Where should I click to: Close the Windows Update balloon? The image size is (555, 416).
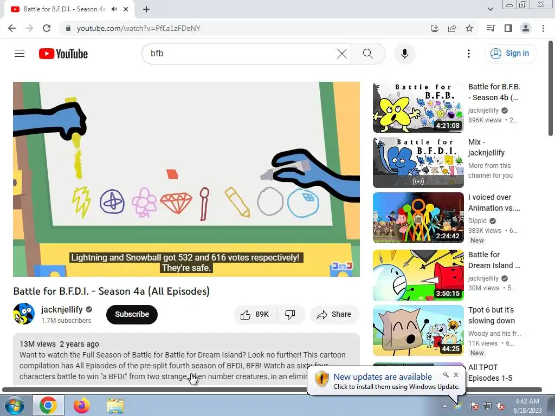(x=456, y=375)
